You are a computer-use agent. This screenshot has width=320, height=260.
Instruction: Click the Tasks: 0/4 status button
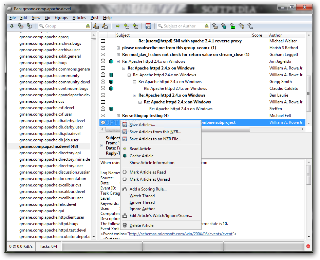[49, 246]
